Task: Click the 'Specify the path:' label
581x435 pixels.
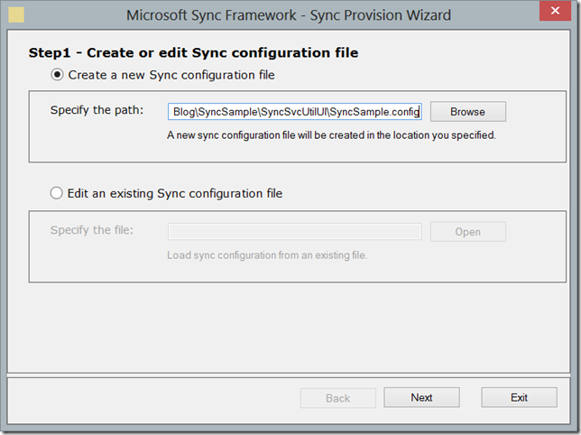Action: pyautogui.click(x=97, y=111)
